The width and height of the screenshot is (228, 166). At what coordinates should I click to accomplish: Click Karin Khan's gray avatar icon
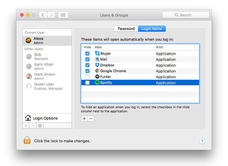click(x=29, y=66)
